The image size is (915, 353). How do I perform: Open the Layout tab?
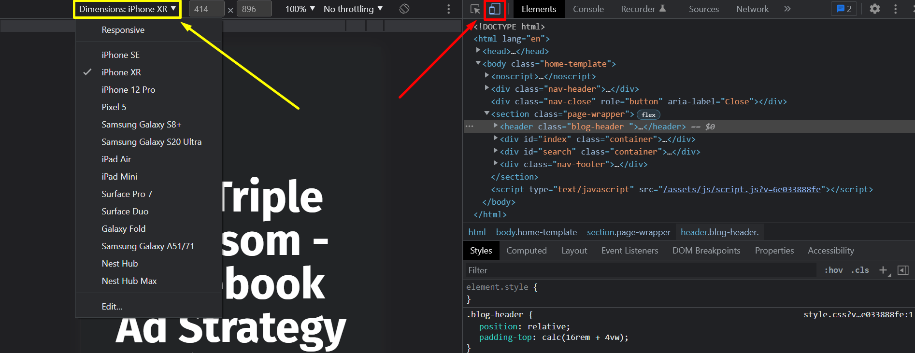(x=574, y=251)
